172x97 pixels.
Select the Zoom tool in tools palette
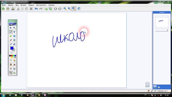pyautogui.click(x=14, y=28)
